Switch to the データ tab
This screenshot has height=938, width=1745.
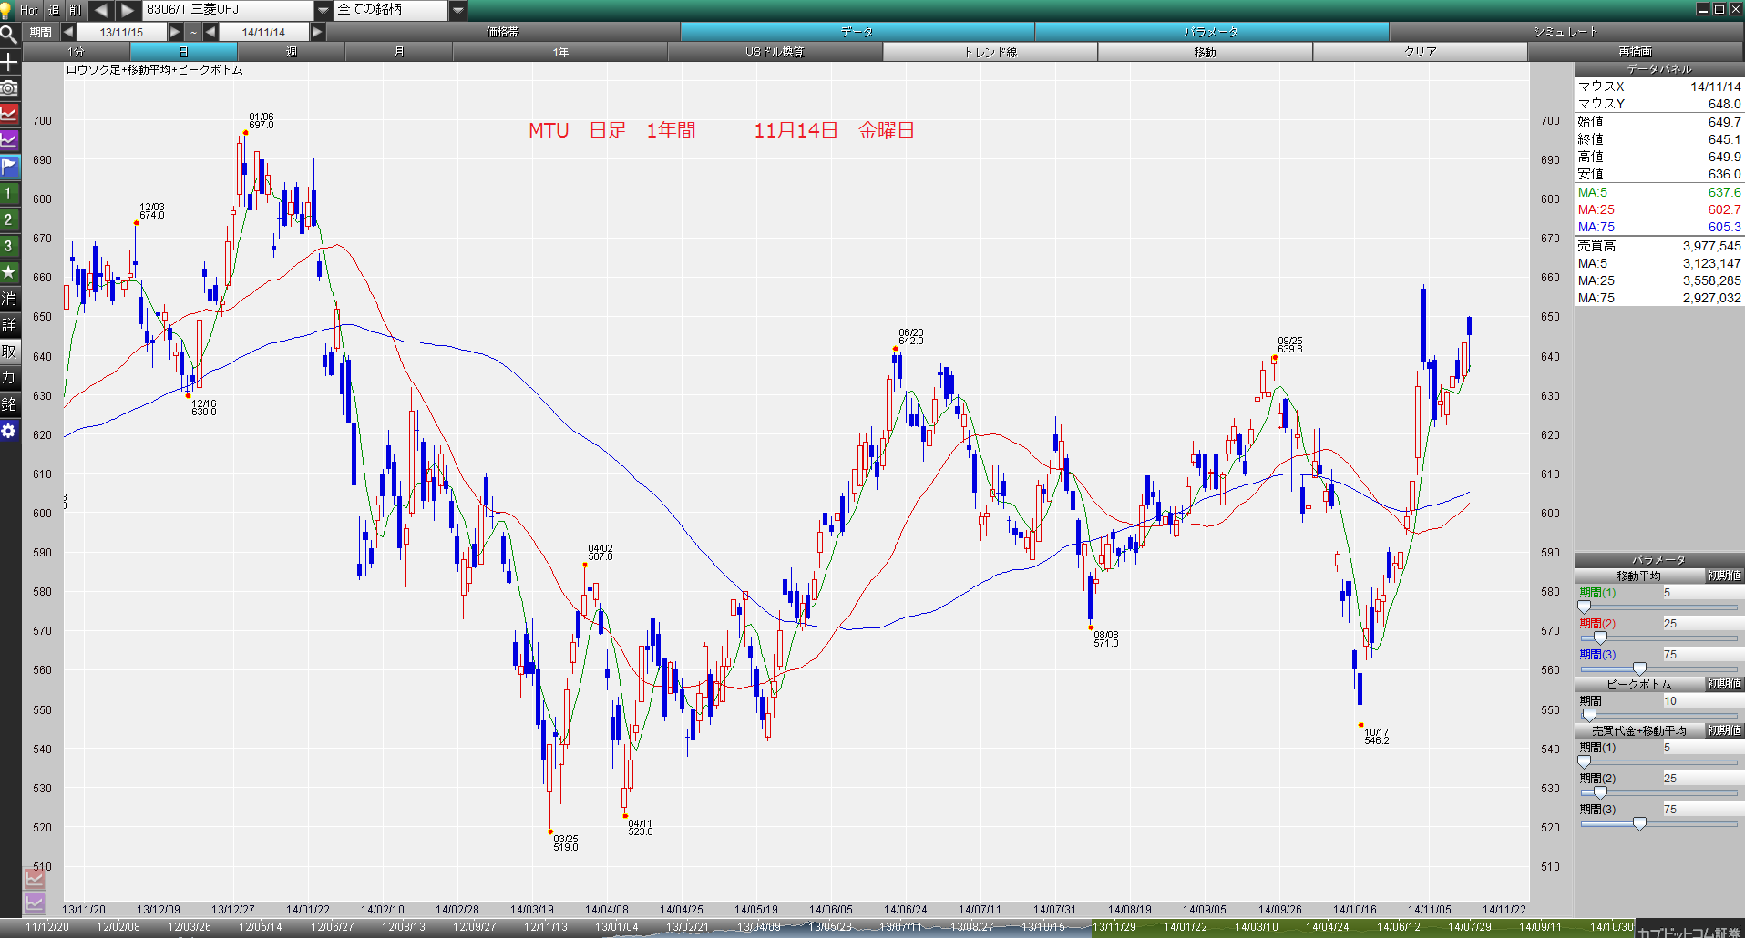click(857, 32)
